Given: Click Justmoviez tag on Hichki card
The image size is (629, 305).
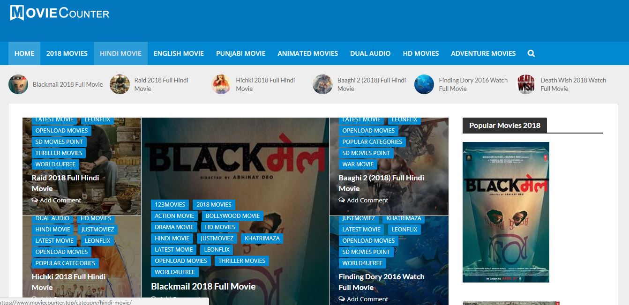Looking at the screenshot, I should coord(97,229).
